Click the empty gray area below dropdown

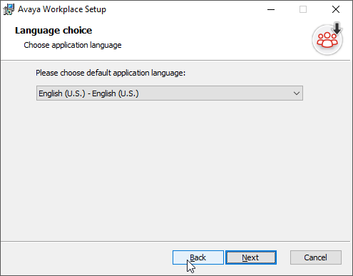[176, 166]
